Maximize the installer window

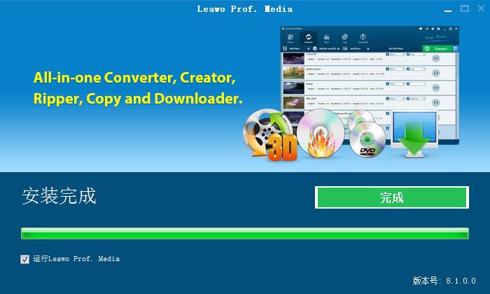click(465, 8)
